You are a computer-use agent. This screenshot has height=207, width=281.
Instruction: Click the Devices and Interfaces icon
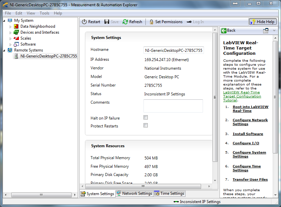pos(16,32)
